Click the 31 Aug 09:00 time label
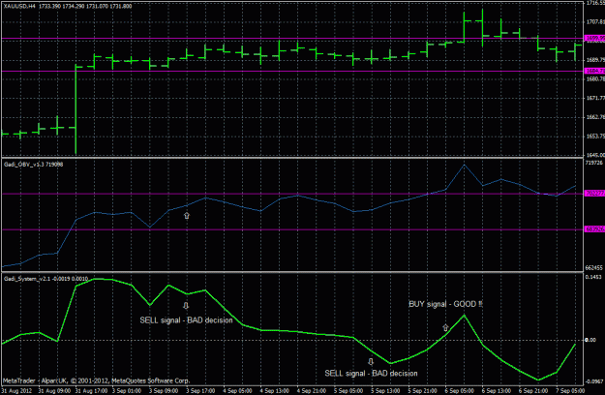The height and width of the screenshot is (395, 605). coord(54,391)
